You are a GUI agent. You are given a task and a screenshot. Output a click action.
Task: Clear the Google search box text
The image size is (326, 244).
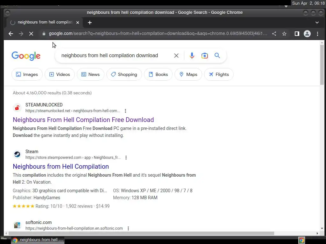[176, 56]
